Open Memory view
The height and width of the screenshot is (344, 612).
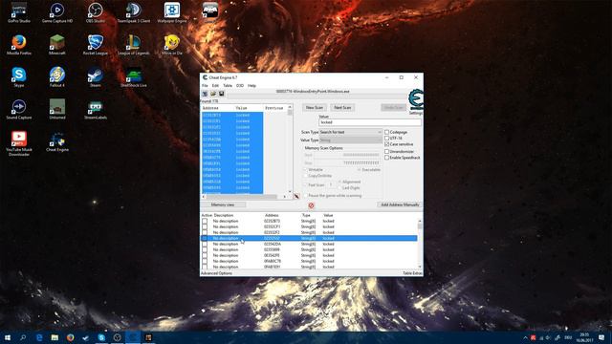coord(223,204)
